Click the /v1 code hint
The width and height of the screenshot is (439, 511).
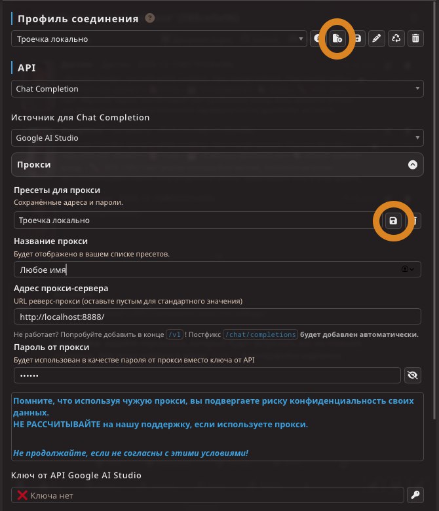pos(175,335)
